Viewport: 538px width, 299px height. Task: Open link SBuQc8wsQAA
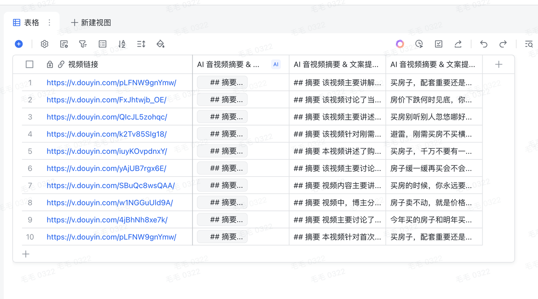[111, 186]
